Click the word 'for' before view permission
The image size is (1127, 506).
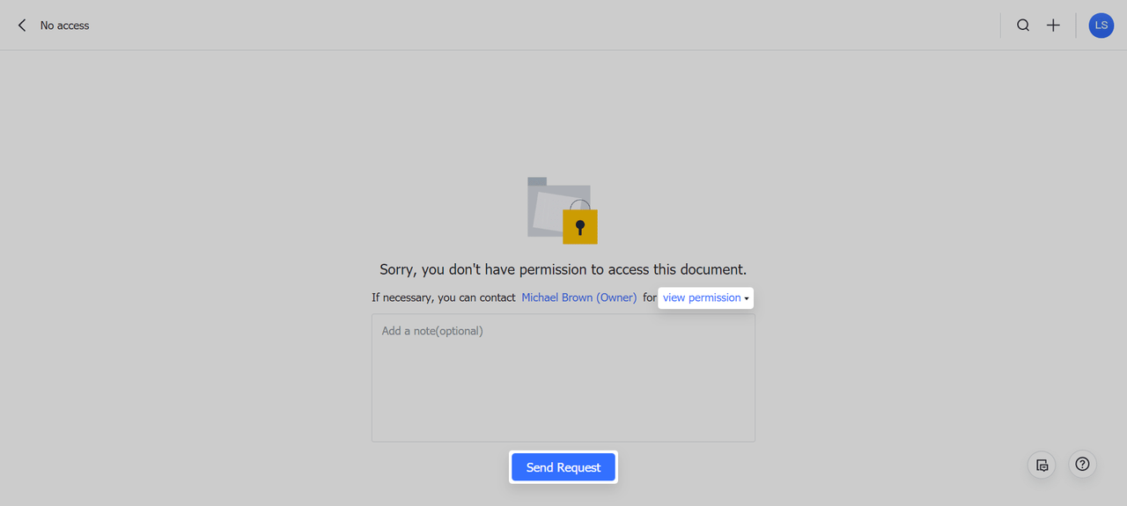click(x=649, y=298)
